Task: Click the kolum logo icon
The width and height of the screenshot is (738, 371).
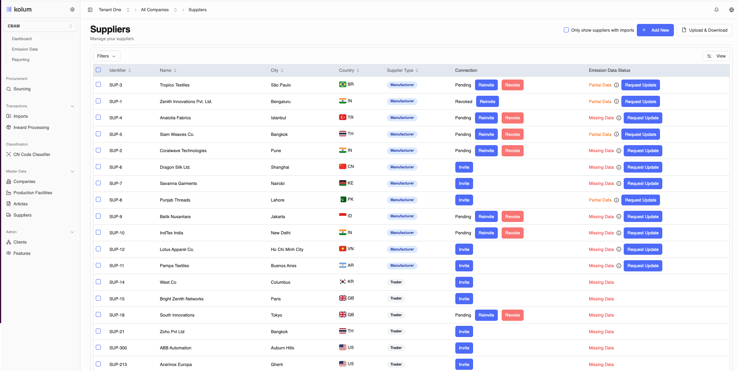Action: click(9, 9)
